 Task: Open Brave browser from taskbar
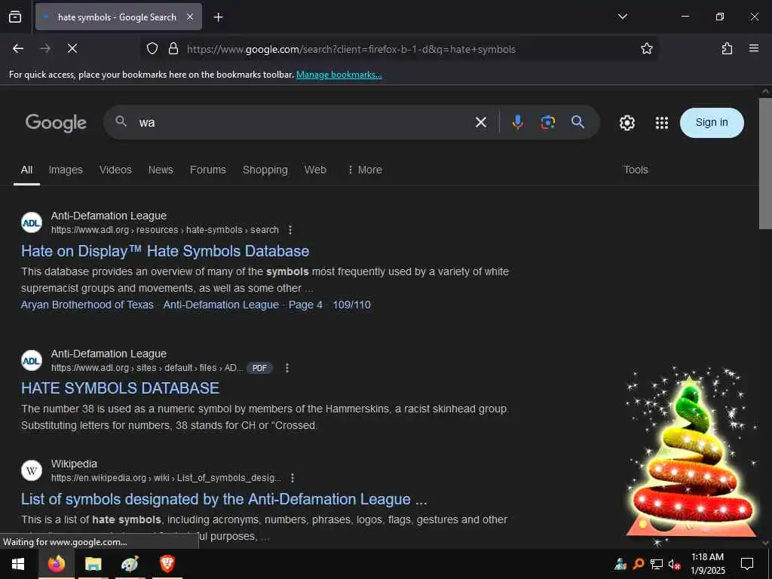(x=167, y=564)
